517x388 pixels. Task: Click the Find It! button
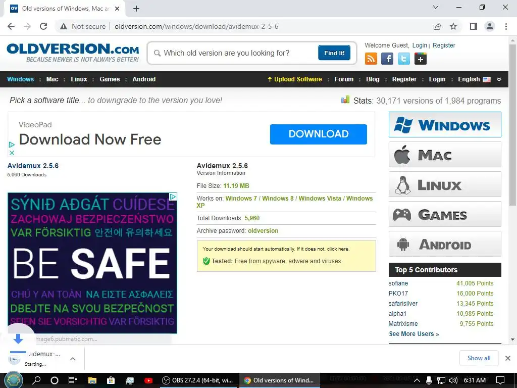tap(334, 53)
